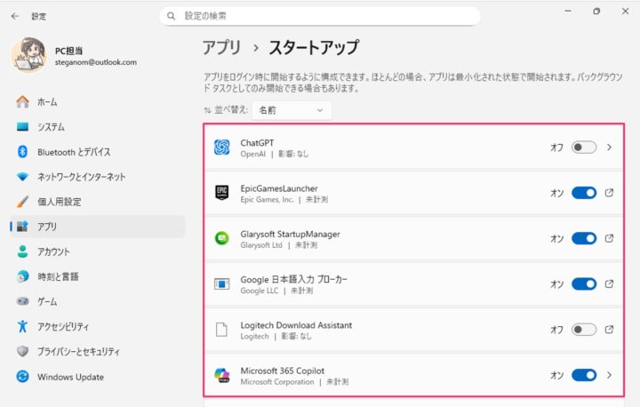
Task: Click the Glarysoft StartupManager green icon
Action: tap(222, 238)
